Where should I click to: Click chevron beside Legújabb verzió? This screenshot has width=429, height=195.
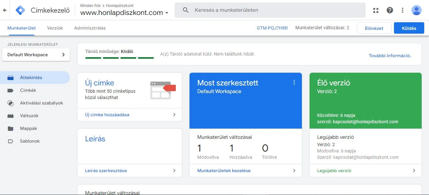[x=414, y=171]
